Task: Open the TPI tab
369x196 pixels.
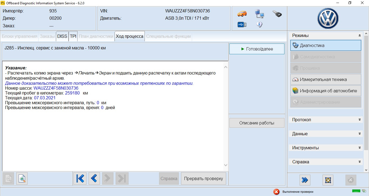Action: [73, 36]
